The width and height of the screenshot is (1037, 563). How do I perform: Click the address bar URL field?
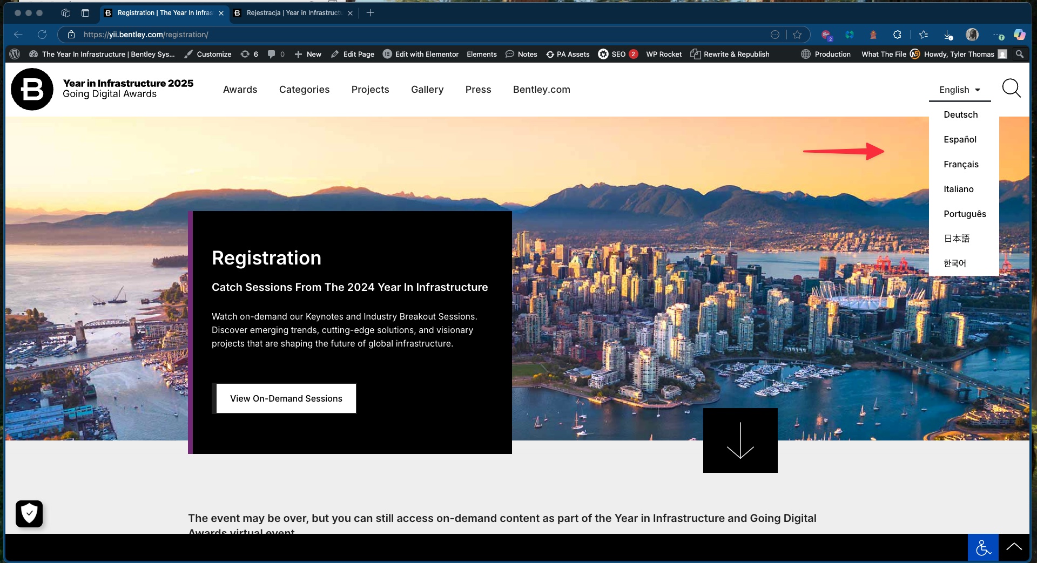pos(421,35)
